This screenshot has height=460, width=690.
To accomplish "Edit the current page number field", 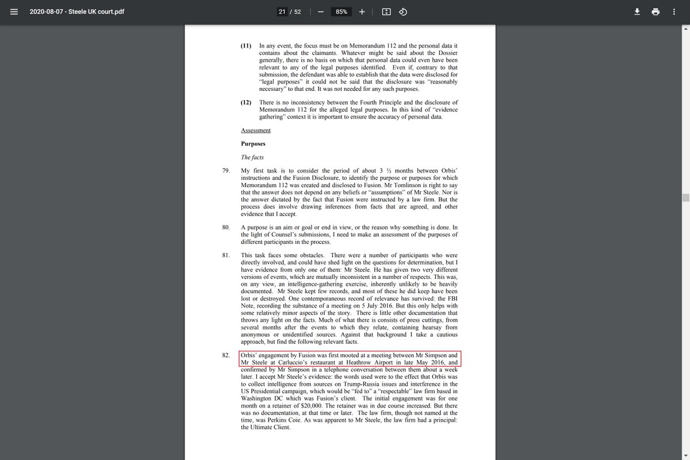I will click(x=282, y=11).
